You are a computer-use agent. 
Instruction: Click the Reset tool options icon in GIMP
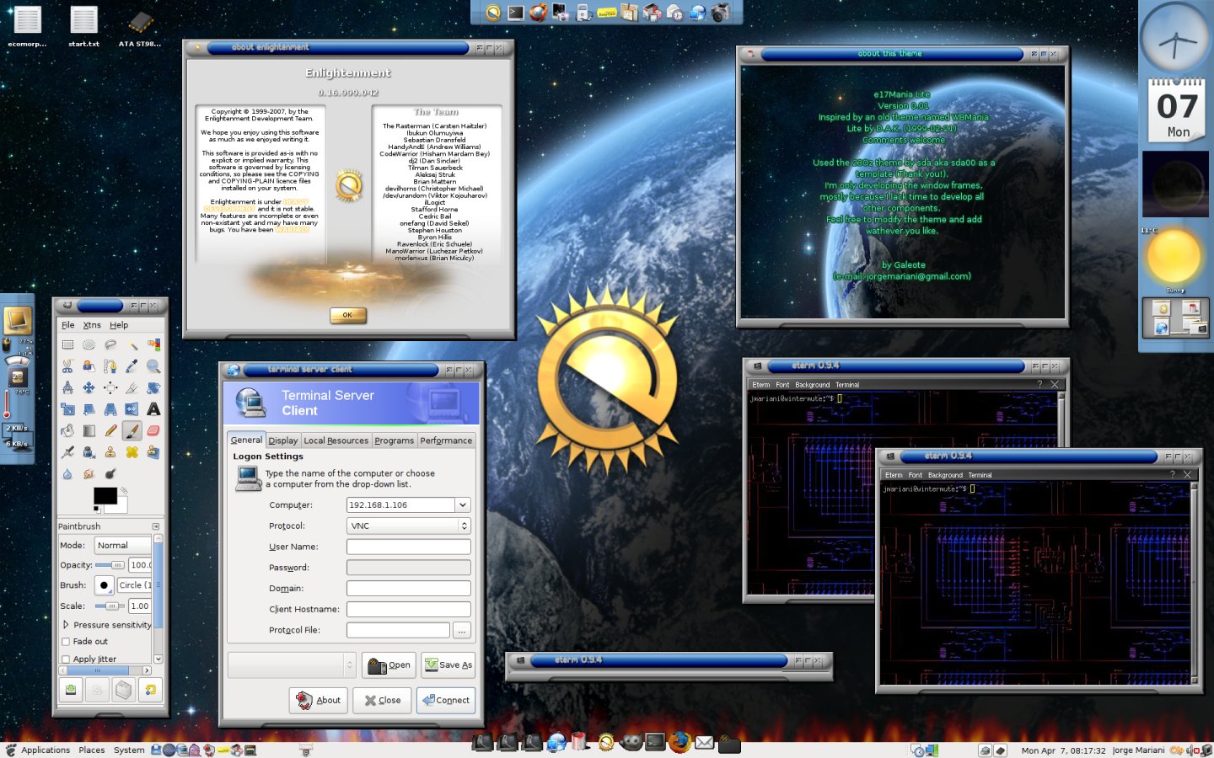150,690
